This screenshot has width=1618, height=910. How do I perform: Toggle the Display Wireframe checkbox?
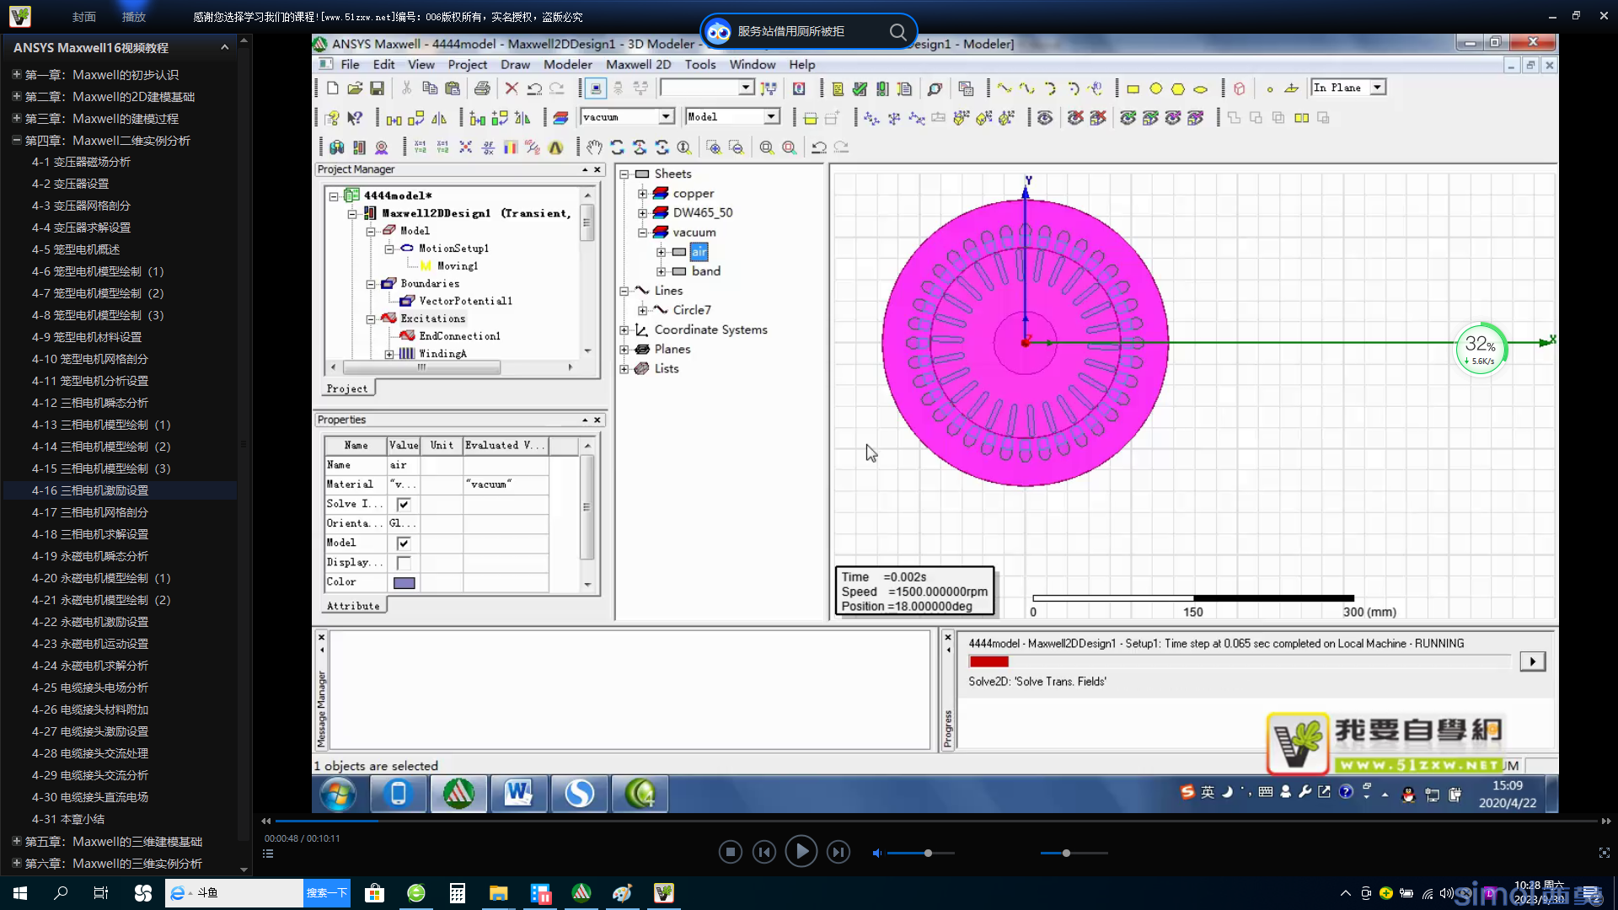pyautogui.click(x=404, y=563)
